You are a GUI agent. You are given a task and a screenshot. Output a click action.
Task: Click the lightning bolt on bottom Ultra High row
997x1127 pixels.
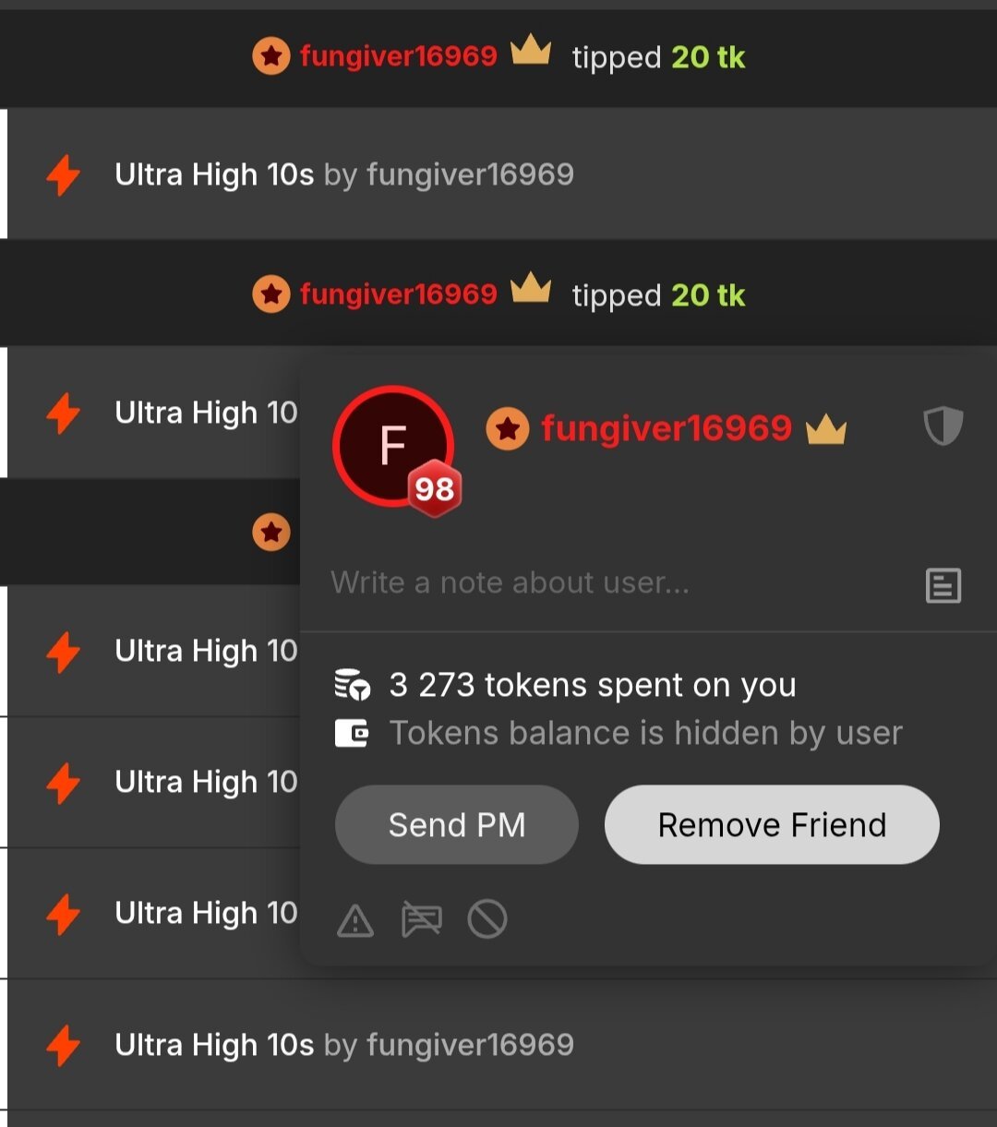[63, 1046]
